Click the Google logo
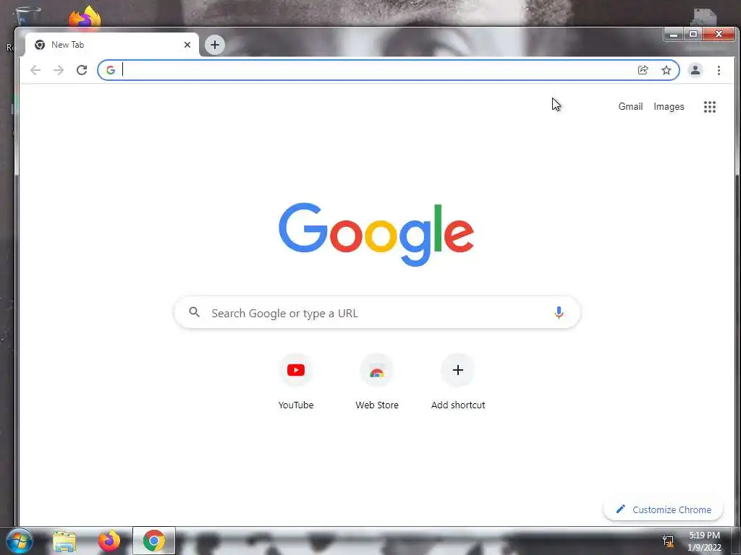This screenshot has width=741, height=555. (376, 234)
